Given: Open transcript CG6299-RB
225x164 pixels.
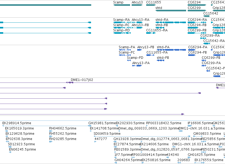Looking at the screenshot, I should coord(197,33).
